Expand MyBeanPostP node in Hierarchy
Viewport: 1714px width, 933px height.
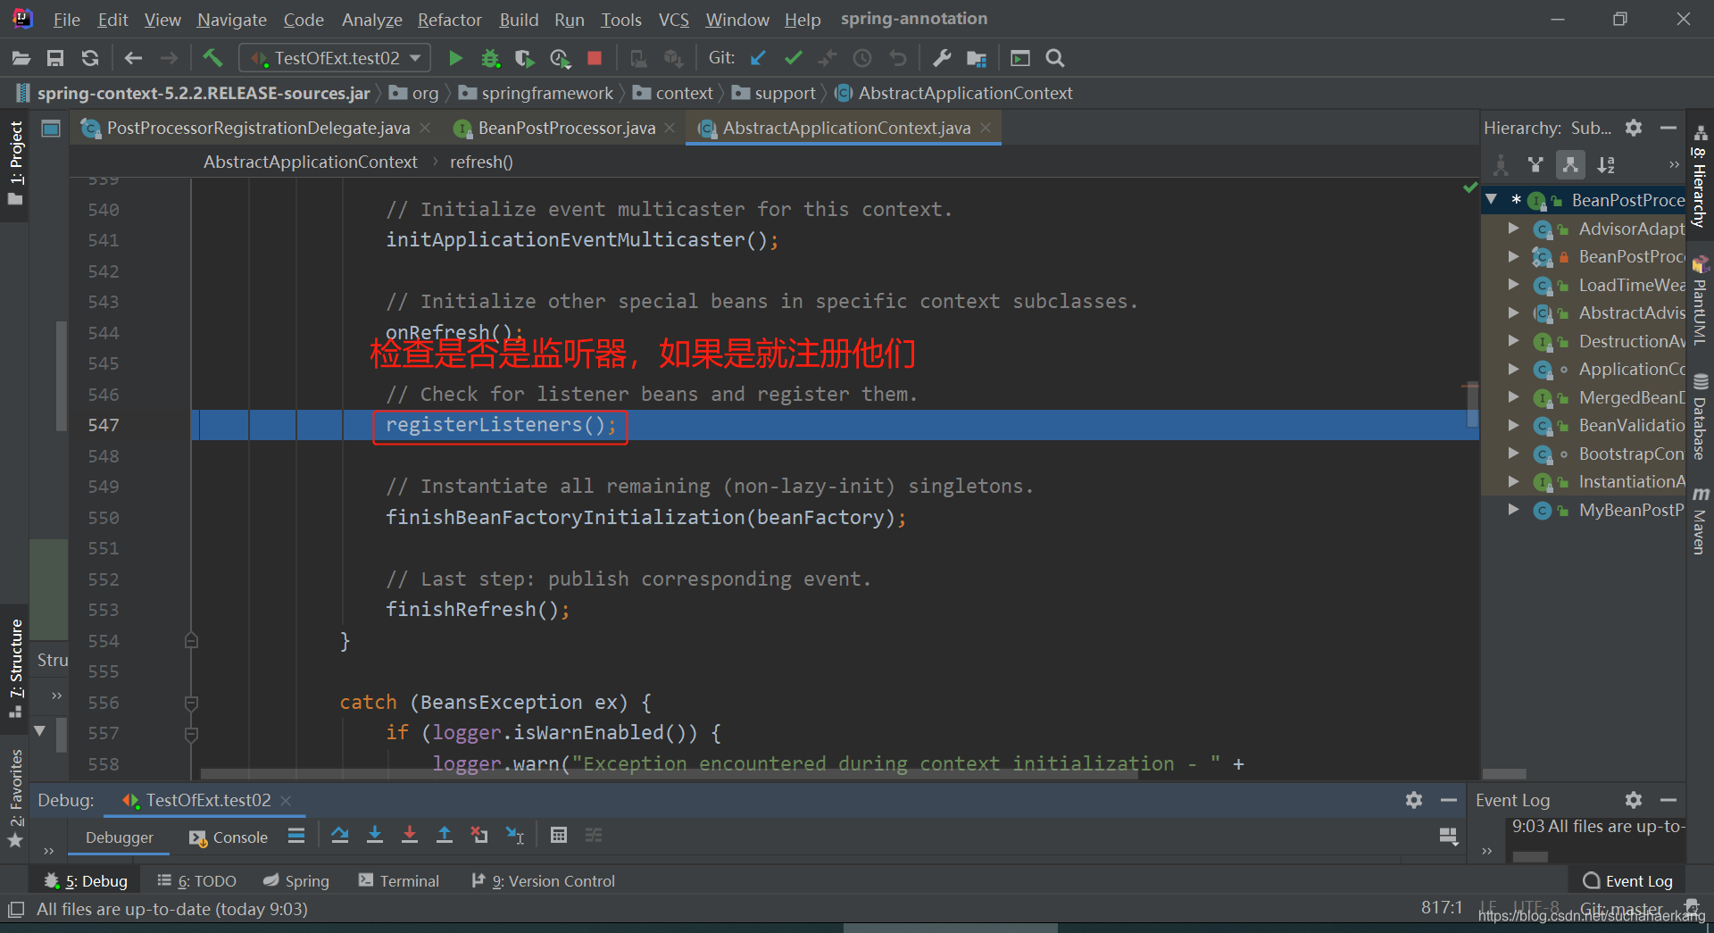point(1513,510)
